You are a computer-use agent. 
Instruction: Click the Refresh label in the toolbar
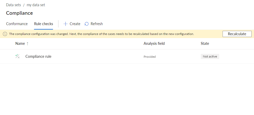[x=97, y=24]
